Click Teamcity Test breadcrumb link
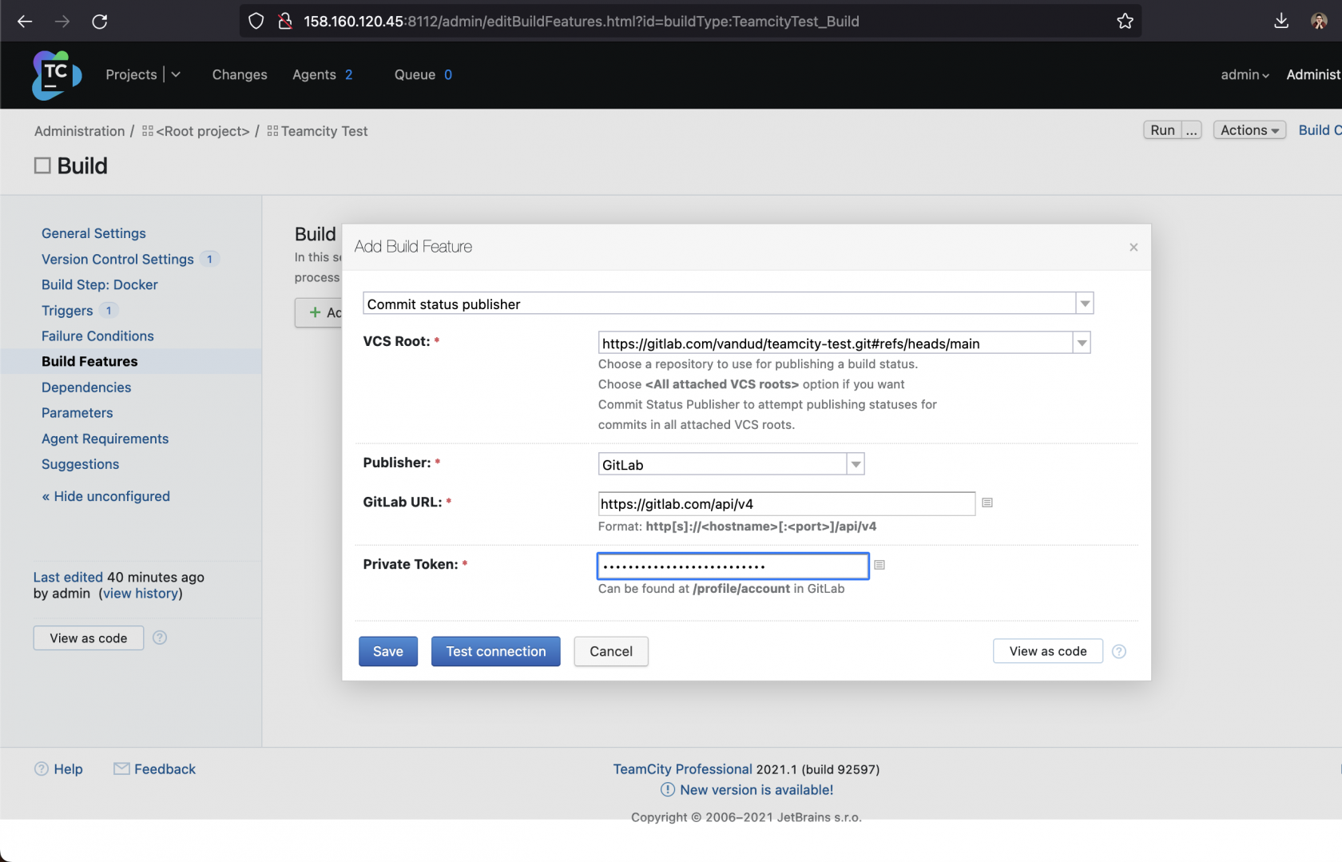 pos(324,131)
